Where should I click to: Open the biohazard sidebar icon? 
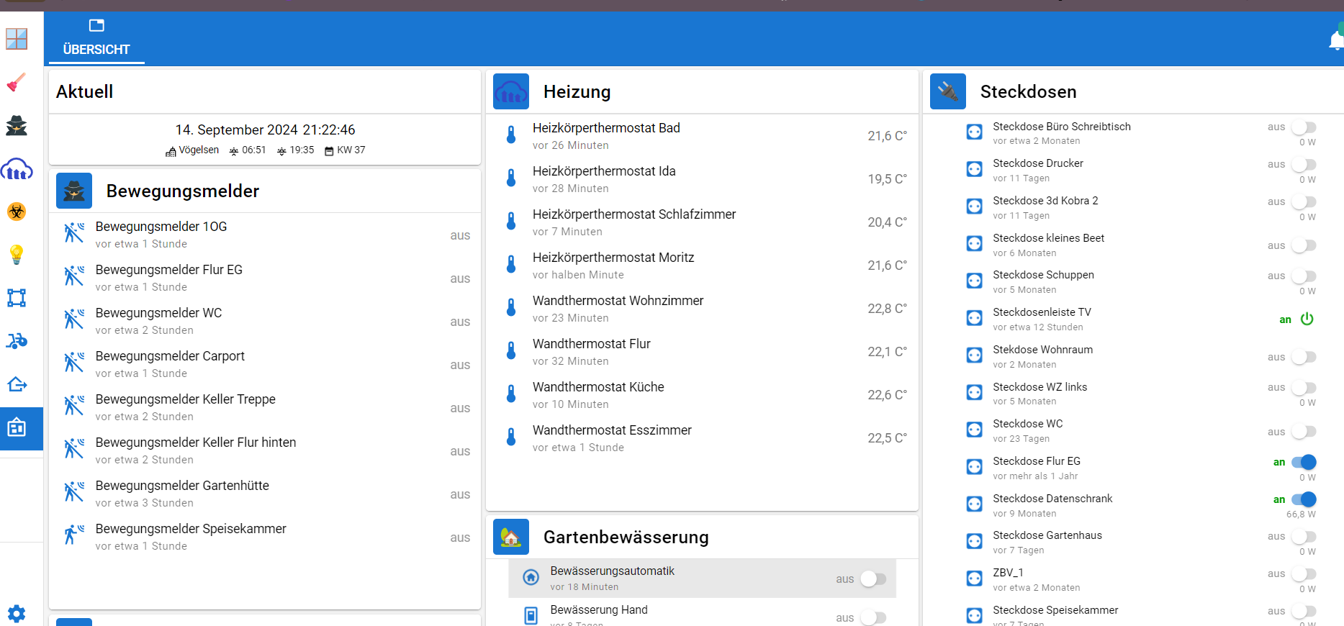point(17,212)
